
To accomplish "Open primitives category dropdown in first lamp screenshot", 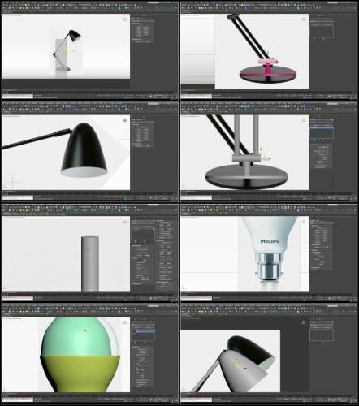I will [143, 21].
